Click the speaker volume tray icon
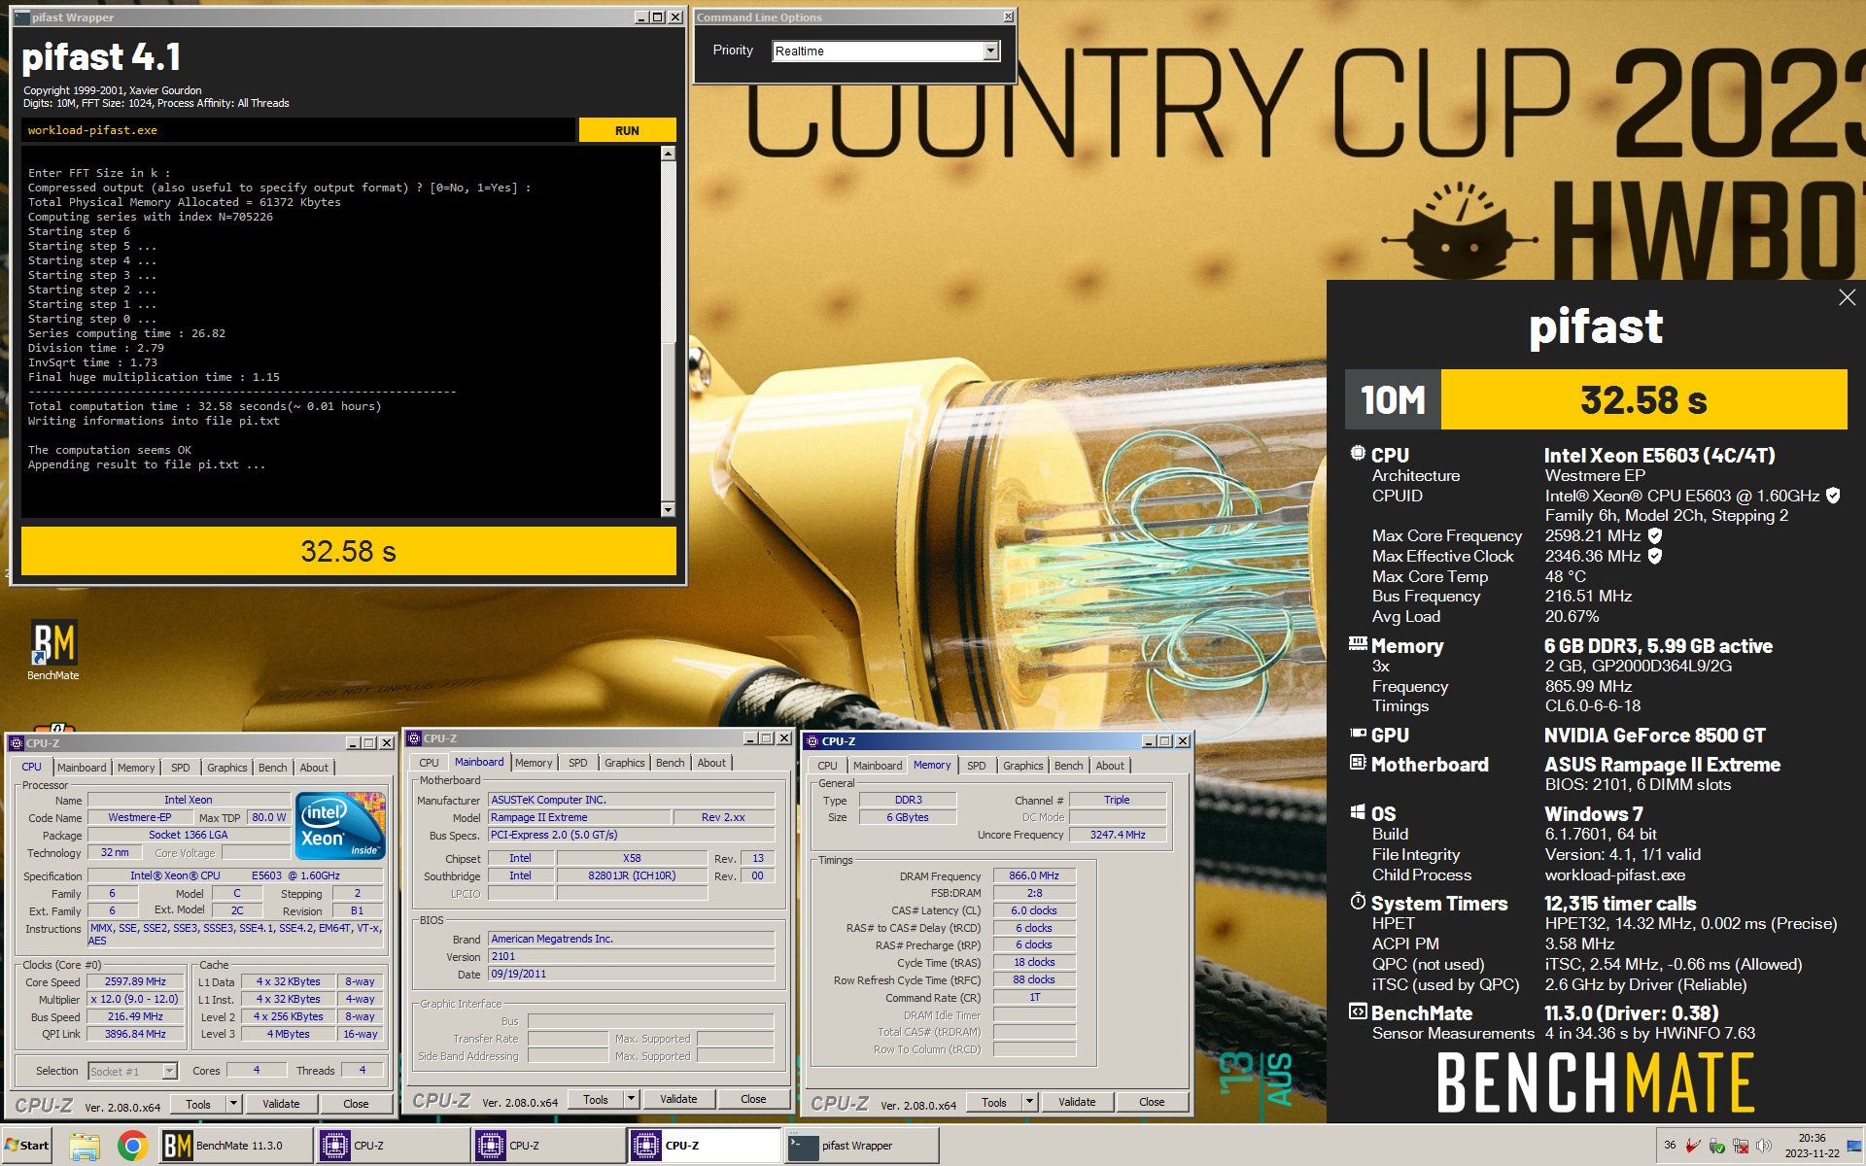 (1763, 1146)
